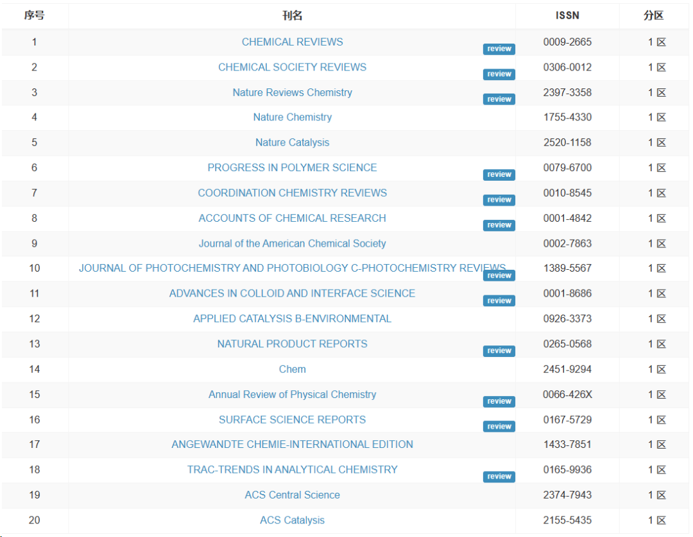
Task: Click the Nature Reviews Chemistry journal link
Action: point(292,92)
